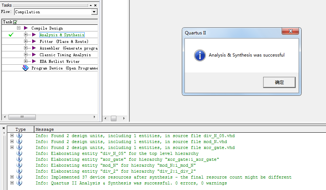Close the Messages panel with its x button
Screen dimensions: 326x190
tap(4, 128)
